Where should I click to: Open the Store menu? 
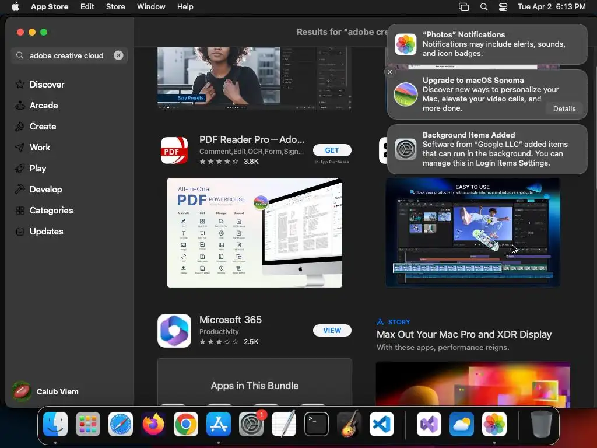point(115,6)
